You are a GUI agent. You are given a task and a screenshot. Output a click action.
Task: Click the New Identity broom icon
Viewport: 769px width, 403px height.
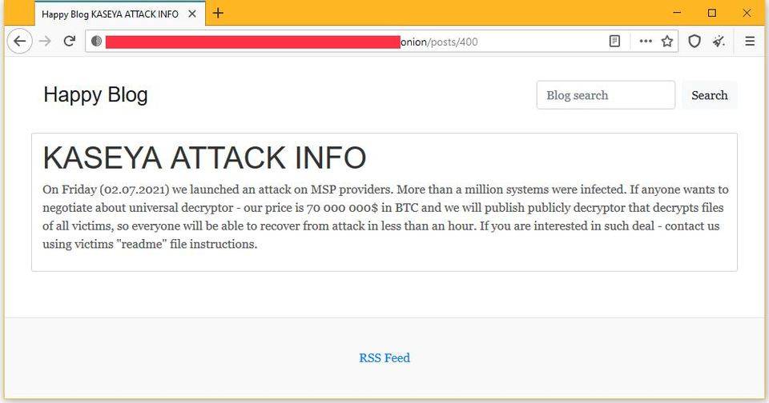(x=719, y=41)
